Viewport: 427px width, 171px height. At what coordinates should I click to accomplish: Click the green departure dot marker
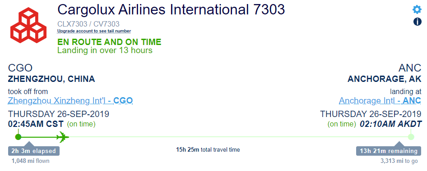[18, 137]
